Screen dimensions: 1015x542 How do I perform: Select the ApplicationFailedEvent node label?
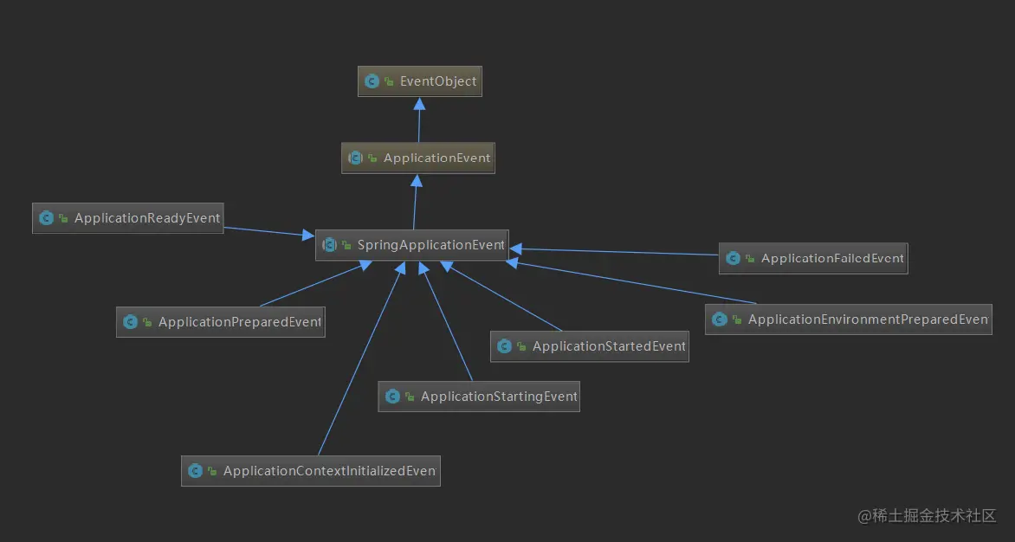coord(831,258)
